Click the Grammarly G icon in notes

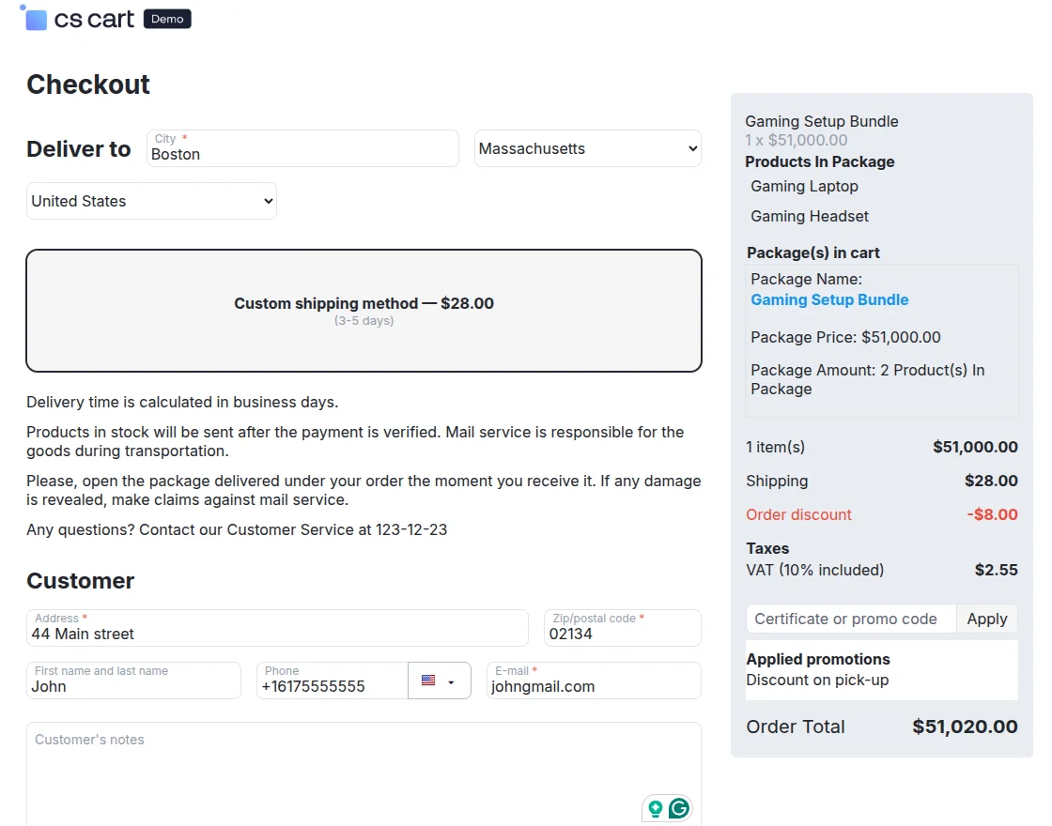pyautogui.click(x=679, y=808)
